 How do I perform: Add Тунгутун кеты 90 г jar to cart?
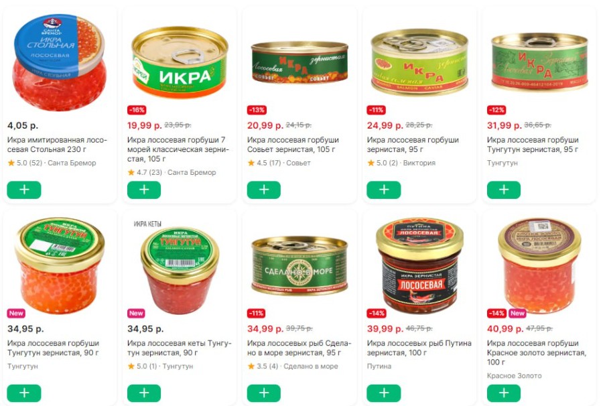click(x=144, y=393)
